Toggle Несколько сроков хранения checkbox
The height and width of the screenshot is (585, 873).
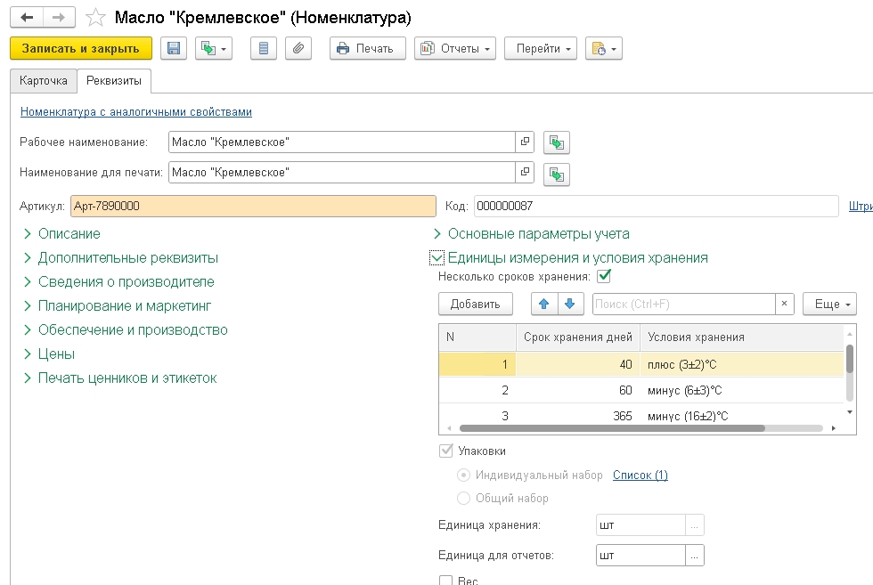pyautogui.click(x=604, y=276)
